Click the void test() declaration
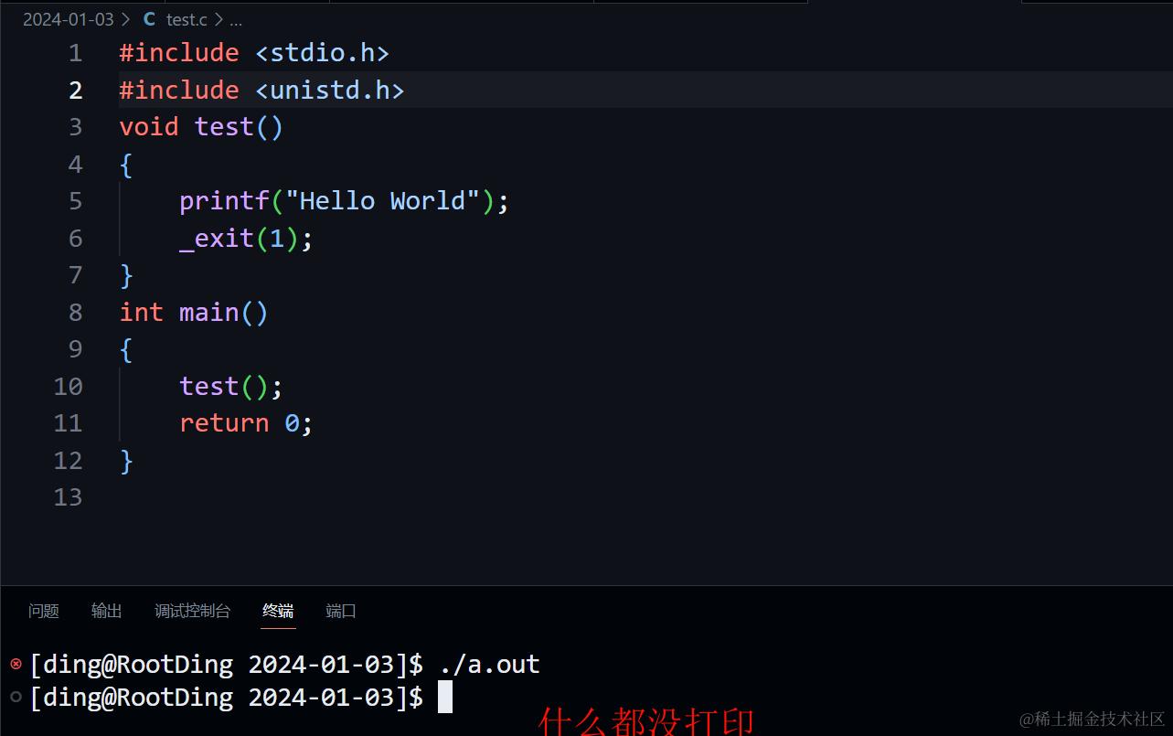 pyautogui.click(x=201, y=127)
